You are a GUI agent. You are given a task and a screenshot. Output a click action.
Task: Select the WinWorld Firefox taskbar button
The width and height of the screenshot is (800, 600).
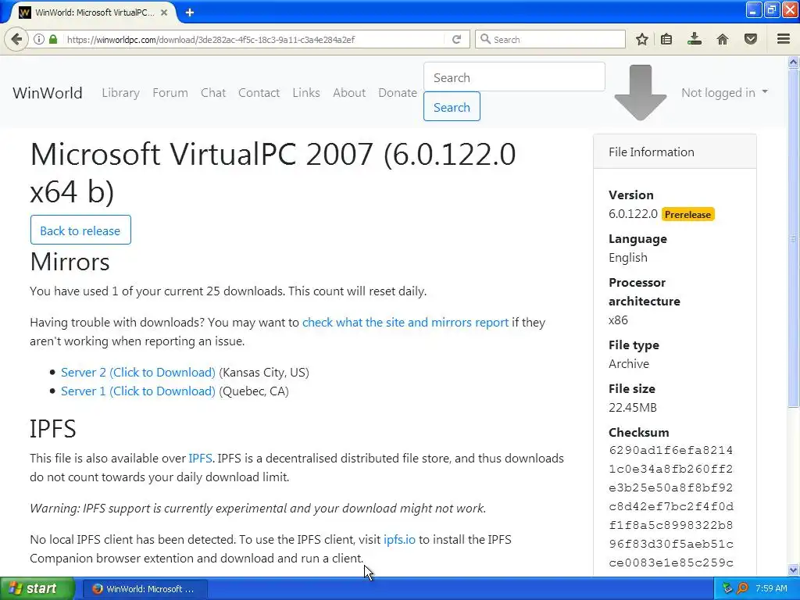(x=145, y=589)
